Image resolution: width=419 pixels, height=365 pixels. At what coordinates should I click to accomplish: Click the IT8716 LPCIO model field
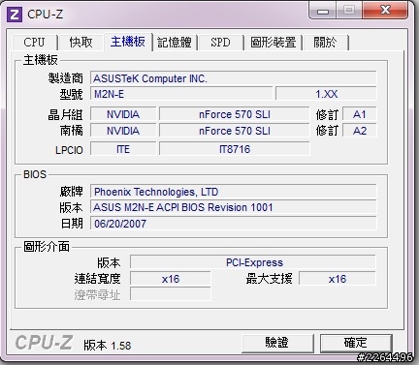pos(235,149)
